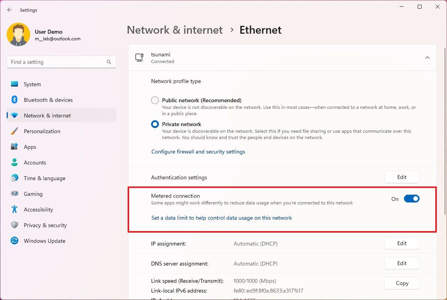The width and height of the screenshot is (447, 300).
Task: Go to Network & internet breadcrumb
Action: click(175, 30)
